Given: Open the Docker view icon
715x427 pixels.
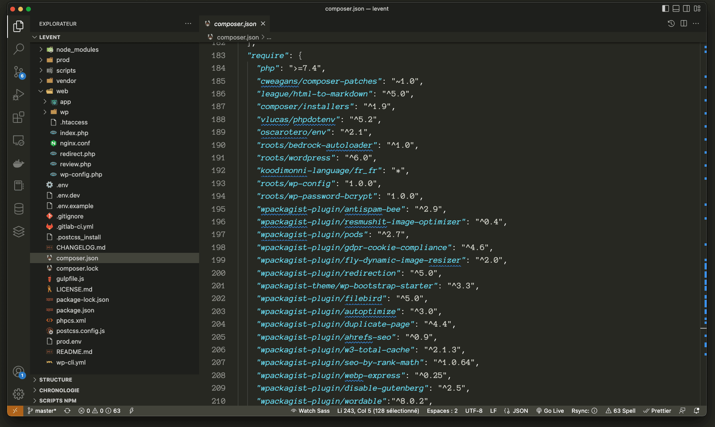Looking at the screenshot, I should pos(19,163).
